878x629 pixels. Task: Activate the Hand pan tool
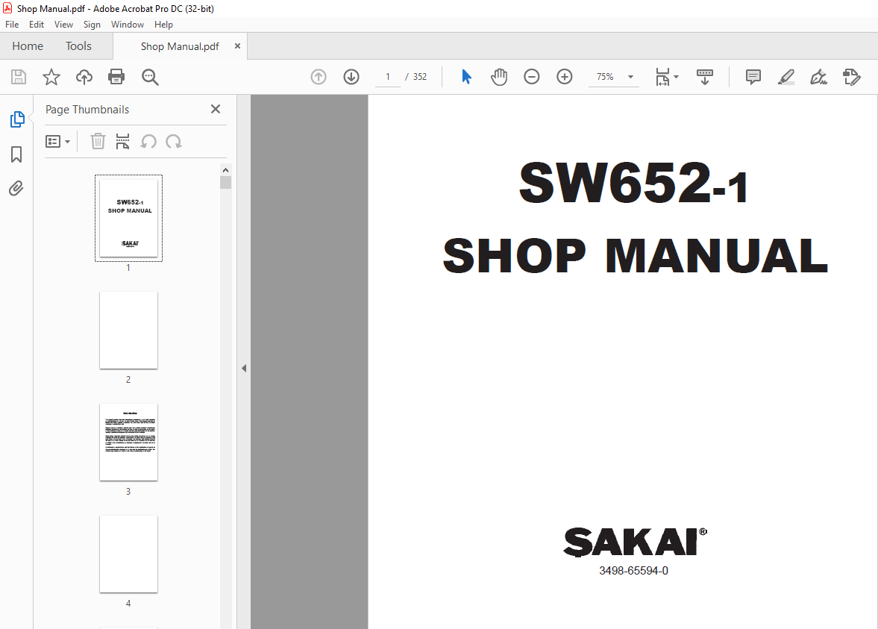coord(498,77)
